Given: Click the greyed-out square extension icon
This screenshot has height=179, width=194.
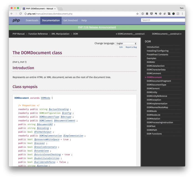Looking at the screenshot, I should [x=178, y=14].
